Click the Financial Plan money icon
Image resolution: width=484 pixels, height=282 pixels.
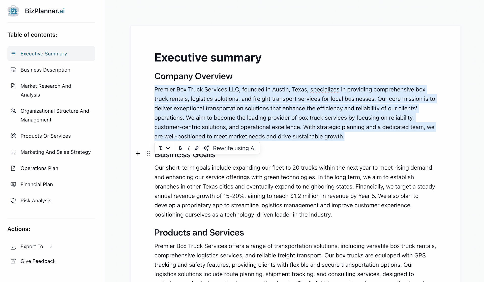pyautogui.click(x=13, y=184)
